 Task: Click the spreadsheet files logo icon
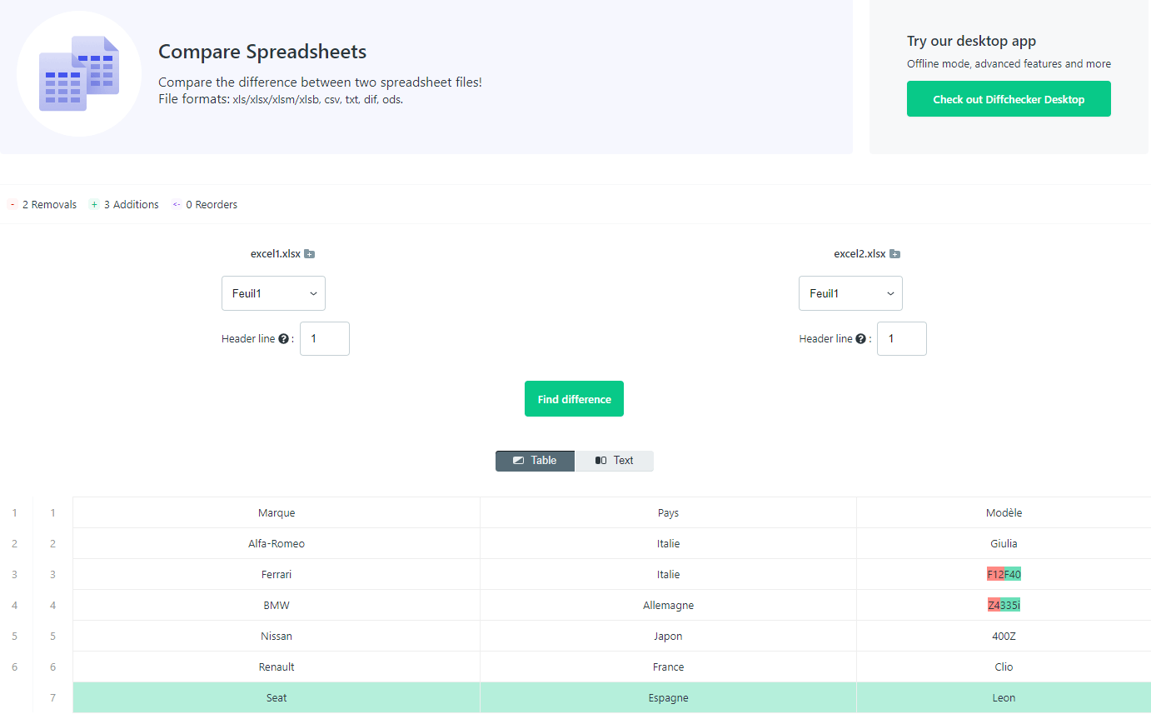tap(79, 73)
